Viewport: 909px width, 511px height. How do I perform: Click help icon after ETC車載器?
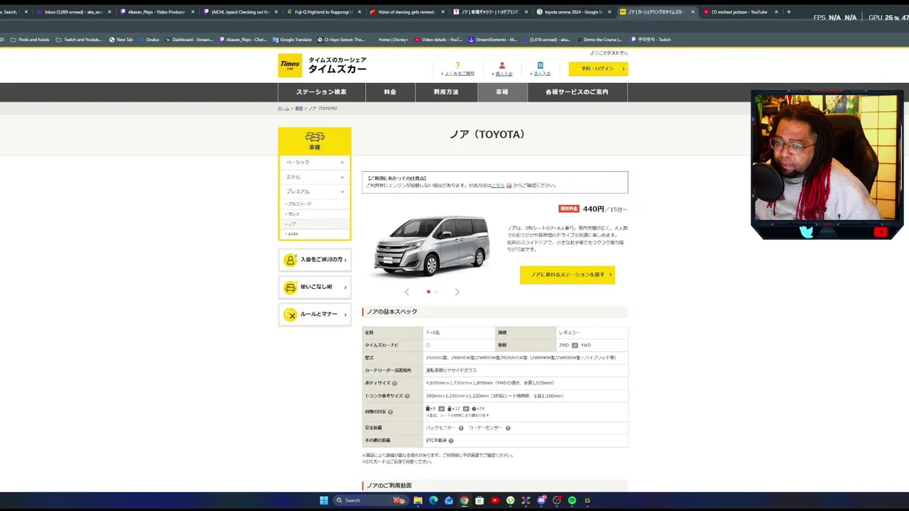click(x=451, y=441)
